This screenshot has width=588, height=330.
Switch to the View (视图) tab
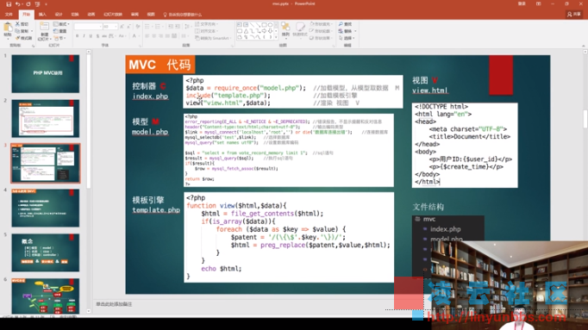click(151, 15)
